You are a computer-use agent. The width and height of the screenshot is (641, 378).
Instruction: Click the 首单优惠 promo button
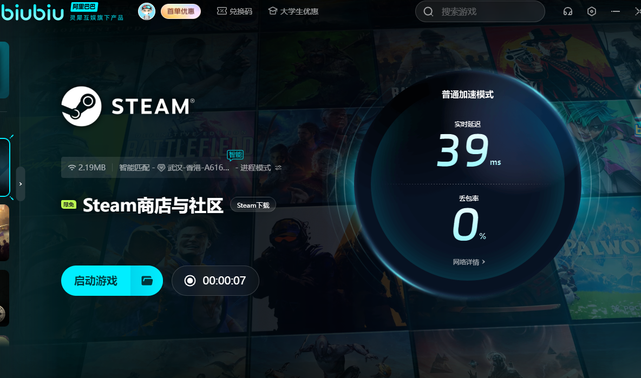(x=181, y=11)
